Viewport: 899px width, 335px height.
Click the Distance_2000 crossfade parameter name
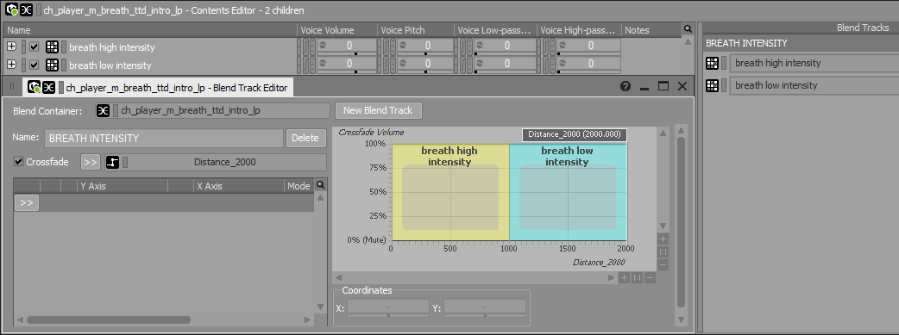224,162
